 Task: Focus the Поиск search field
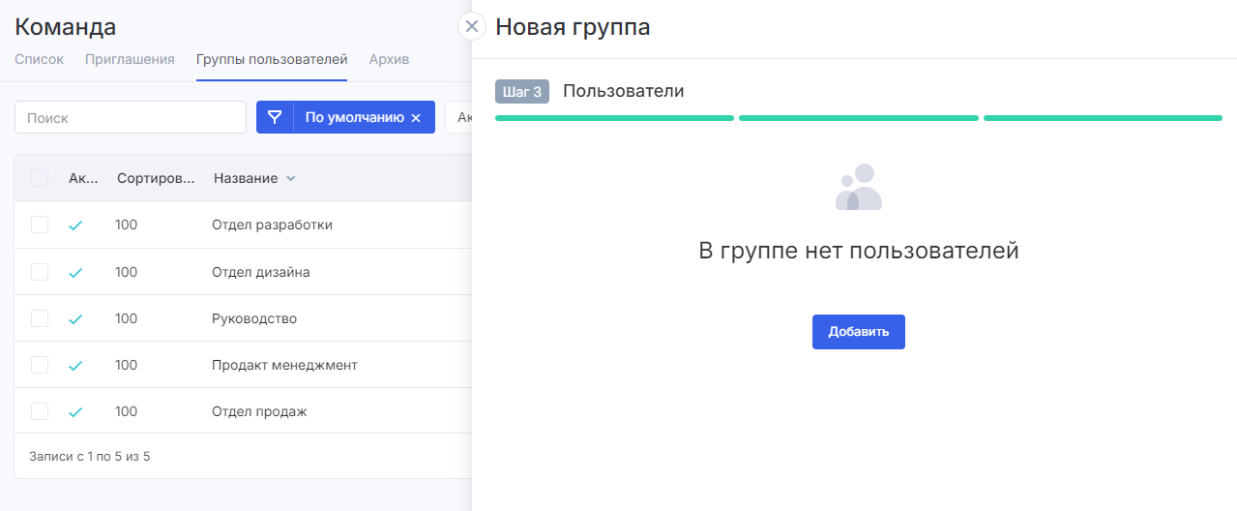(x=131, y=117)
